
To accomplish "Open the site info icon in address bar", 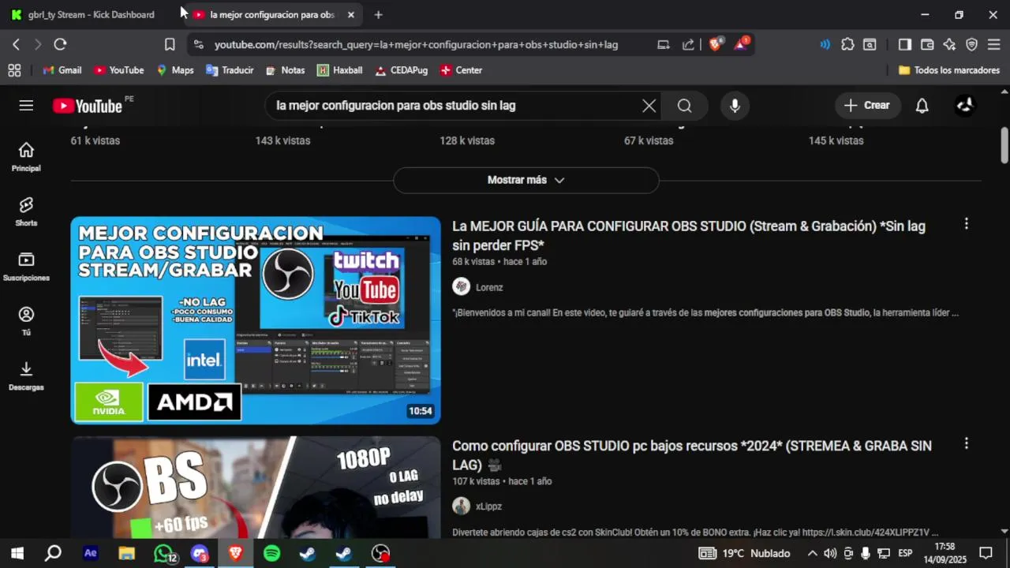I will point(198,44).
